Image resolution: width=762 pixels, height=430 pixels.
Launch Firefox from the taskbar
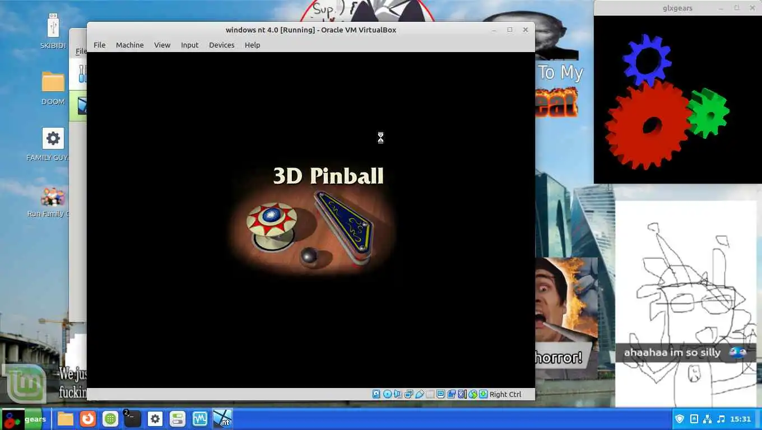(x=88, y=419)
